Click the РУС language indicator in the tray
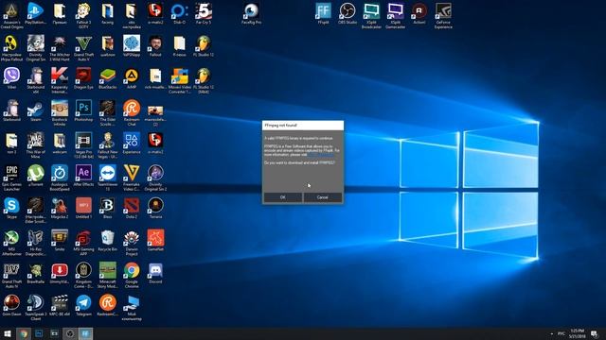 tap(561, 333)
